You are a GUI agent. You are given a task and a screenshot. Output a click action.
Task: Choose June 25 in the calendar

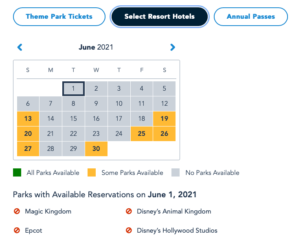[x=142, y=134]
